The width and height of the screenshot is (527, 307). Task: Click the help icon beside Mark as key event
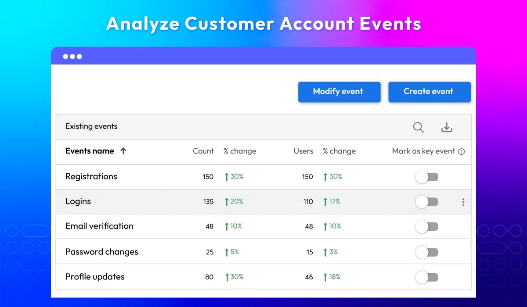(461, 152)
